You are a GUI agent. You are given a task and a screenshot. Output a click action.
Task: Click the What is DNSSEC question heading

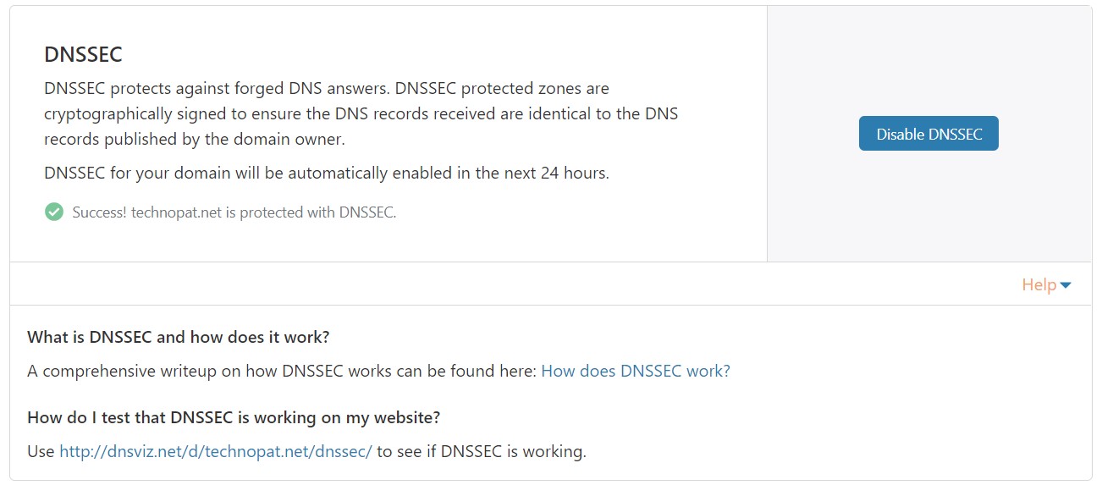coord(178,337)
